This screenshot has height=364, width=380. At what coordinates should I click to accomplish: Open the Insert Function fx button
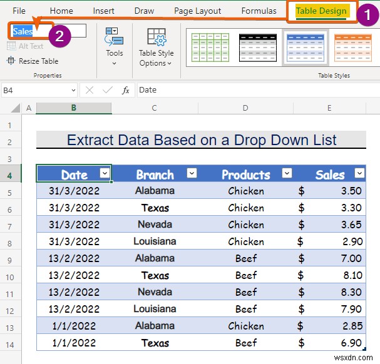point(126,90)
